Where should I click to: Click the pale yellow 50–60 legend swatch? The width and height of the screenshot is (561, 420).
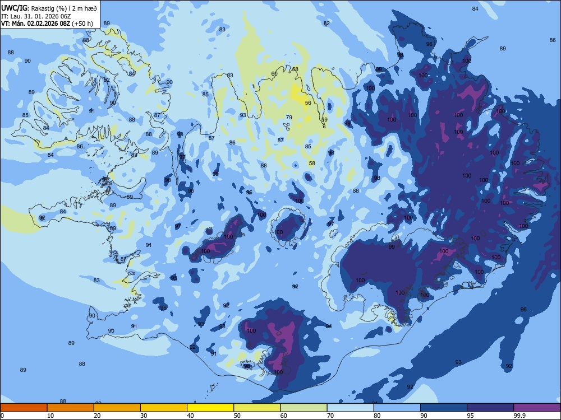(257, 408)
